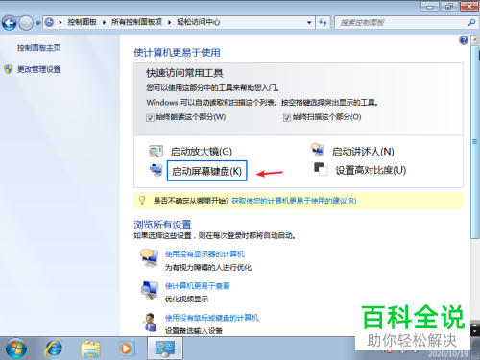Toggle 始终扫描这个部分(O) checkbox
Image resolution: width=480 pixels, height=360 pixels.
287,118
